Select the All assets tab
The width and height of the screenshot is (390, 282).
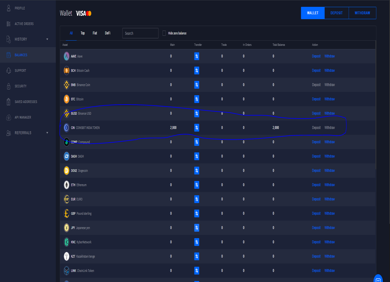[x=71, y=33]
